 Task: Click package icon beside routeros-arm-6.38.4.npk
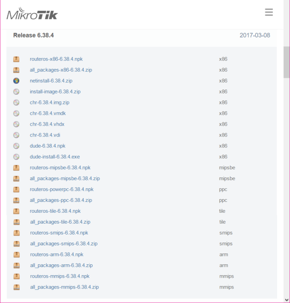pos(17,254)
